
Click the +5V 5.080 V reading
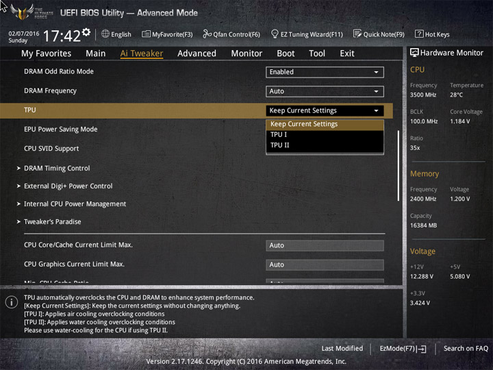pos(459,277)
